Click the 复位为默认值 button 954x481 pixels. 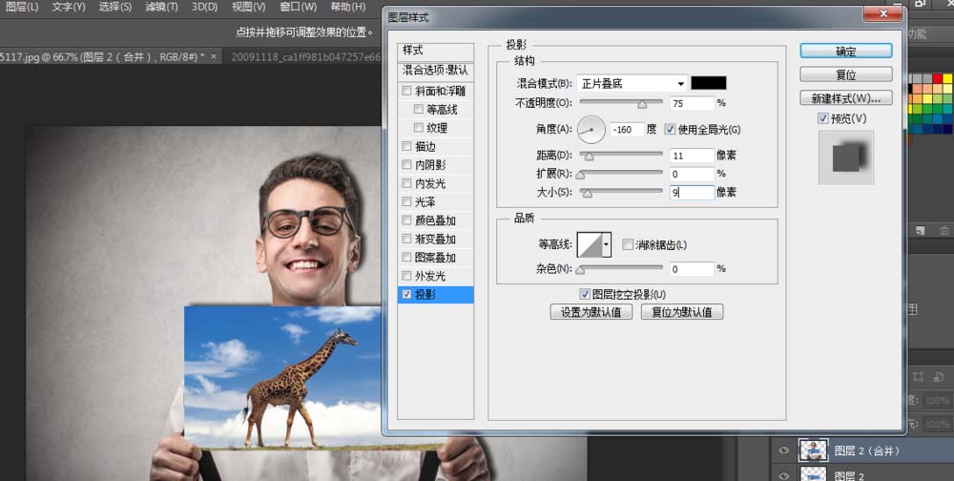point(681,312)
